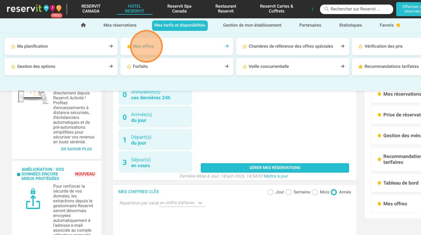Select the Mois radio button
This screenshot has width=421, height=235.
click(x=315, y=192)
